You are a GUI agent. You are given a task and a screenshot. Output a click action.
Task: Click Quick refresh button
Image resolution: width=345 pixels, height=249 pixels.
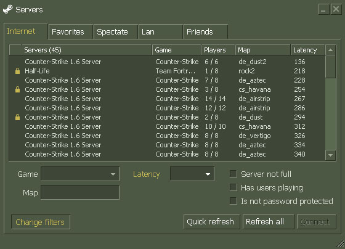212,222
